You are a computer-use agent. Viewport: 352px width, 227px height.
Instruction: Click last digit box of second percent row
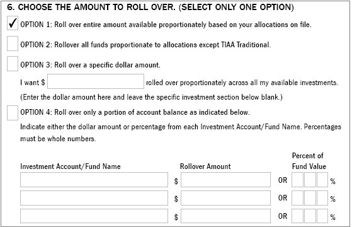point(322,198)
